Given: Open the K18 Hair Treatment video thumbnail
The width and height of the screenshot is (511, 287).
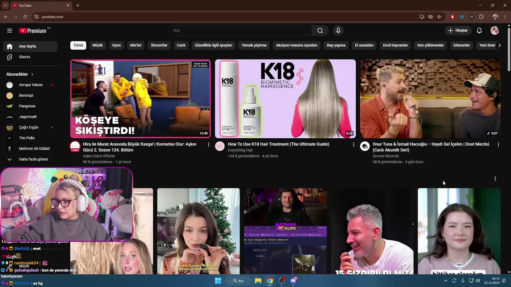Looking at the screenshot, I should (x=285, y=98).
